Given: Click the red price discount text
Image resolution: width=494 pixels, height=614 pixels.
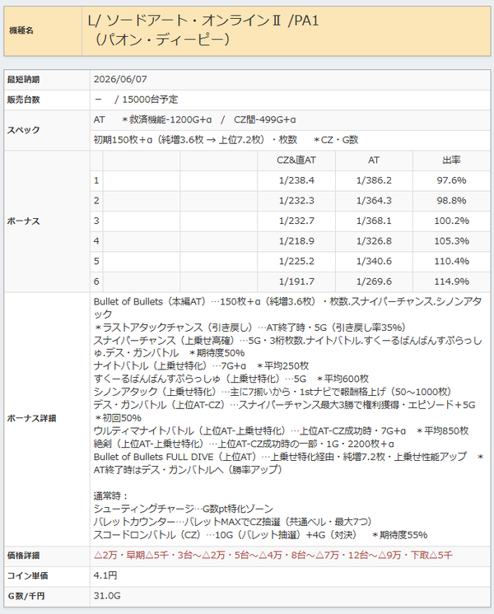Looking at the screenshot, I should (273, 556).
